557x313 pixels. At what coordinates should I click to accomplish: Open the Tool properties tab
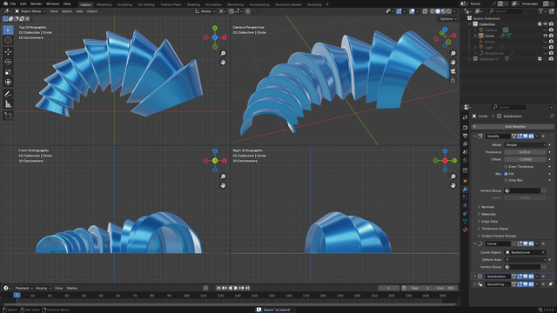pos(465,117)
